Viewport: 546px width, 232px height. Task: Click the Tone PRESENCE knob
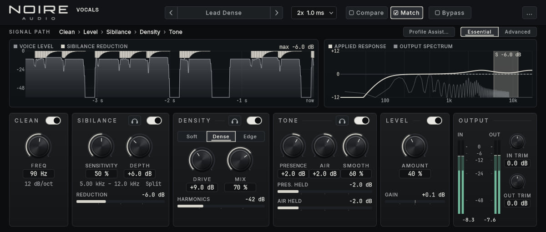click(x=293, y=146)
